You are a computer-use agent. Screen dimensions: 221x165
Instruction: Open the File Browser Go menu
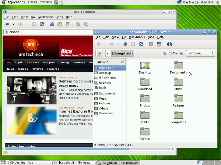point(124,37)
